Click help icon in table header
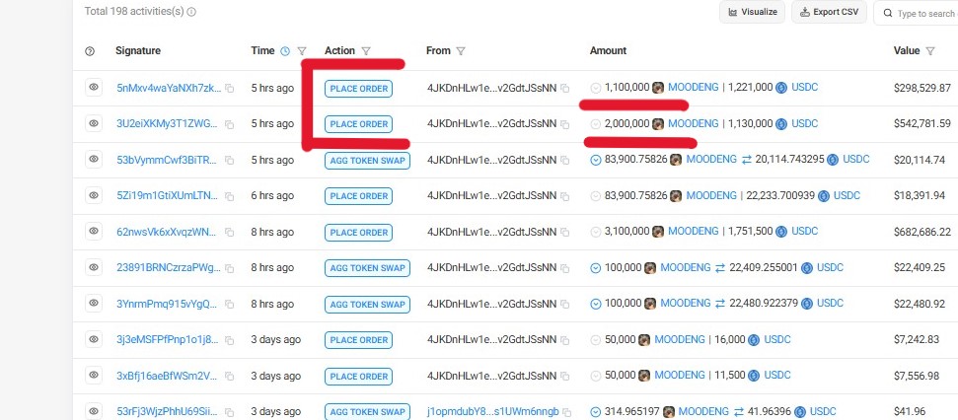The width and height of the screenshot is (958, 420). (x=90, y=51)
